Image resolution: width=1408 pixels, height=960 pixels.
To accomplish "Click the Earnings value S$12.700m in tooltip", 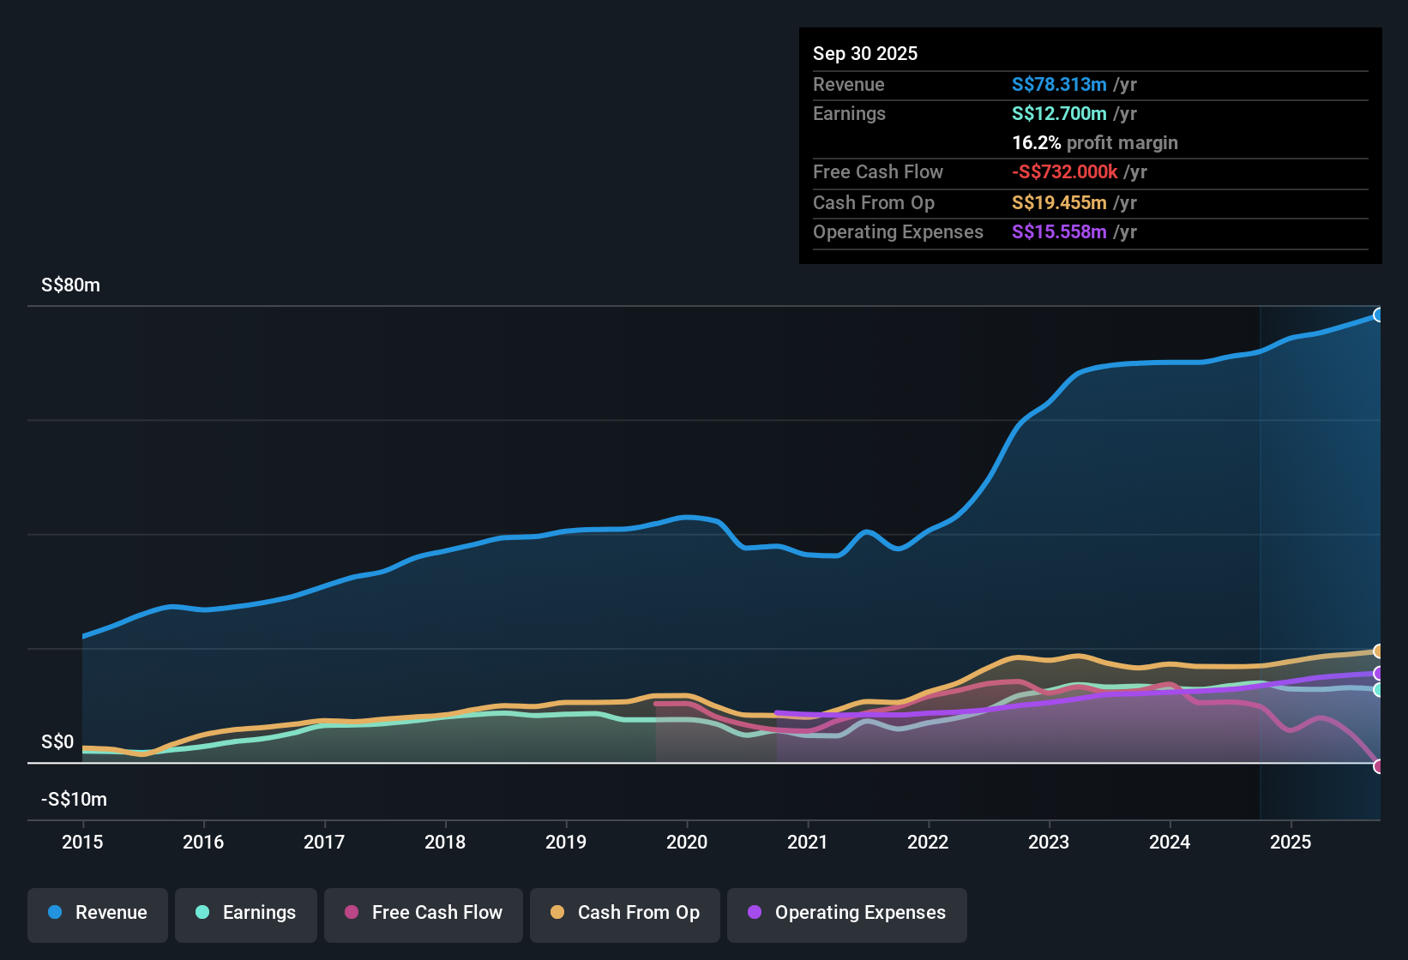I will [x=1059, y=113].
